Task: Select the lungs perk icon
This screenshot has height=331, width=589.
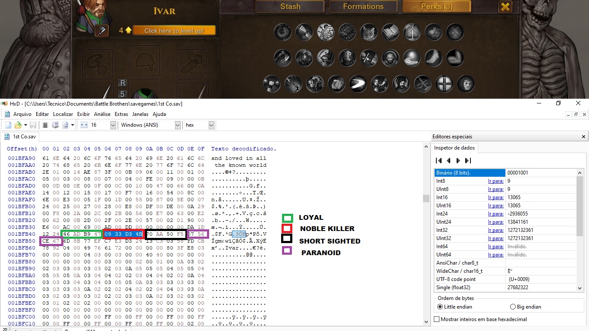Action: (x=412, y=32)
